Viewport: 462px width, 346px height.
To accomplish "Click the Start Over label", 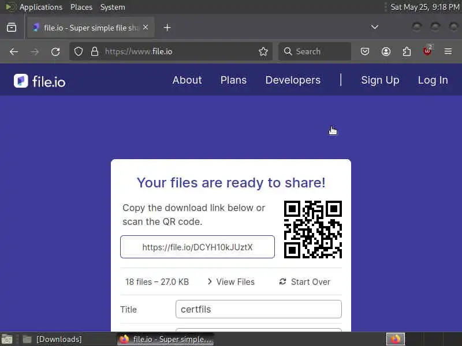I will click(x=311, y=282).
